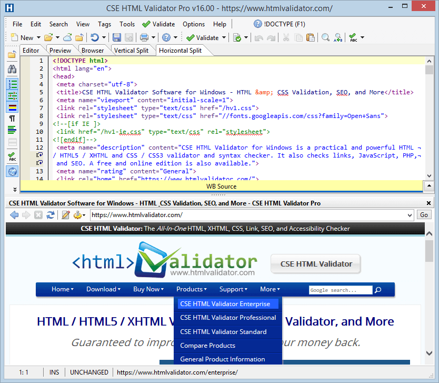439x383 pixels.
Task: Open the URL address history dropdown
Action: tap(410, 215)
